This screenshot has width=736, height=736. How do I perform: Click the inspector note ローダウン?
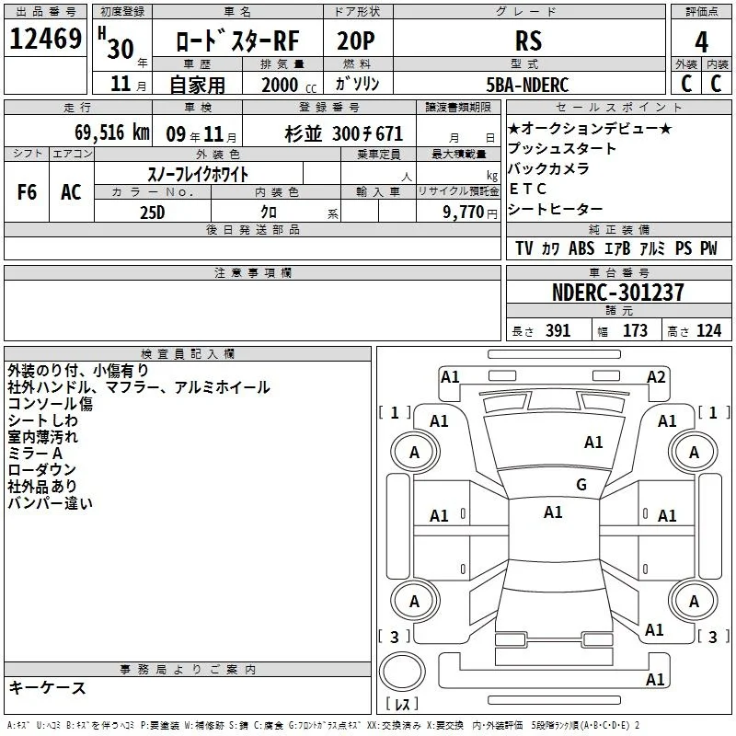coord(41,469)
